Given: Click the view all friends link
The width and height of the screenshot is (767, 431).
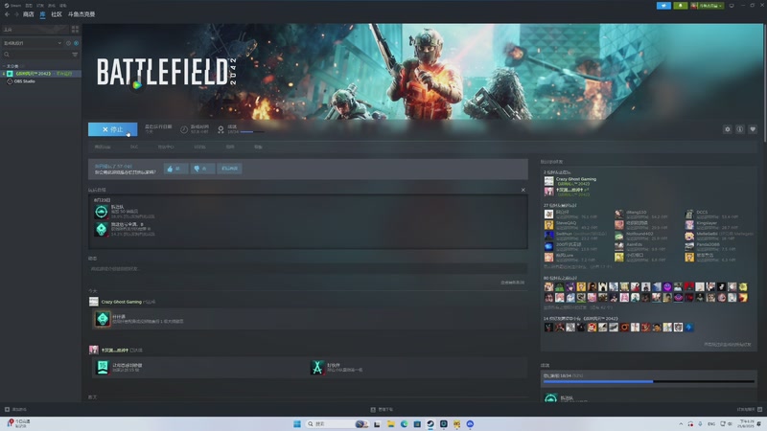Looking at the screenshot, I should (x=728, y=345).
